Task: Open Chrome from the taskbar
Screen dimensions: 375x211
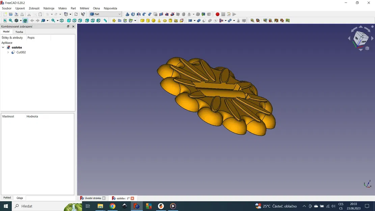Action: click(112, 206)
